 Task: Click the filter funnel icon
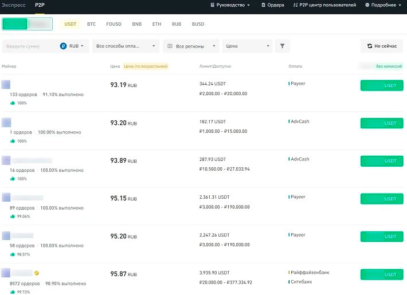click(x=282, y=46)
